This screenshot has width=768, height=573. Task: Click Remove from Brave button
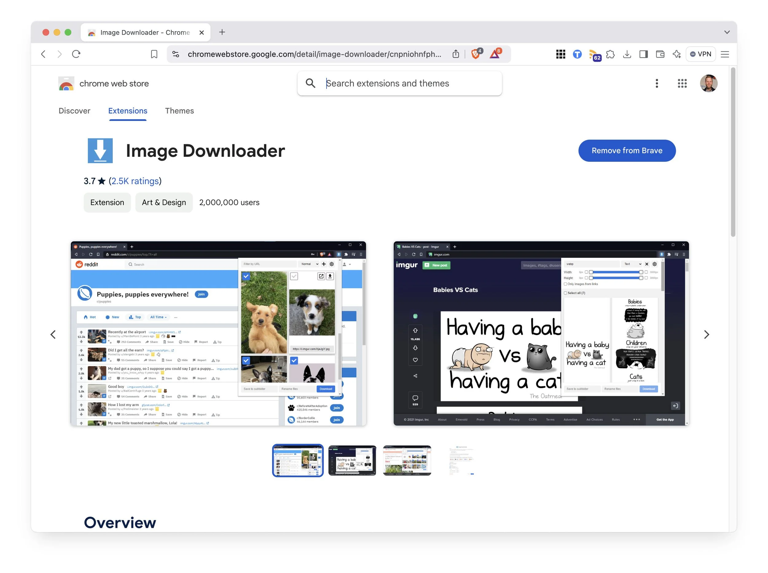[627, 150]
